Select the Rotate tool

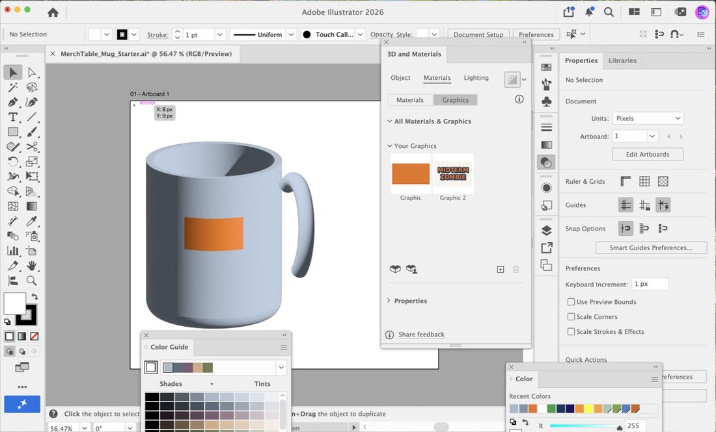[13, 161]
